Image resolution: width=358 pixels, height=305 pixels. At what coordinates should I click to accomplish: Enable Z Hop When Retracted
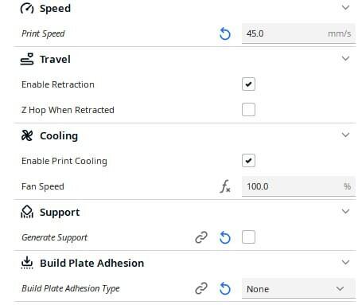click(x=248, y=110)
